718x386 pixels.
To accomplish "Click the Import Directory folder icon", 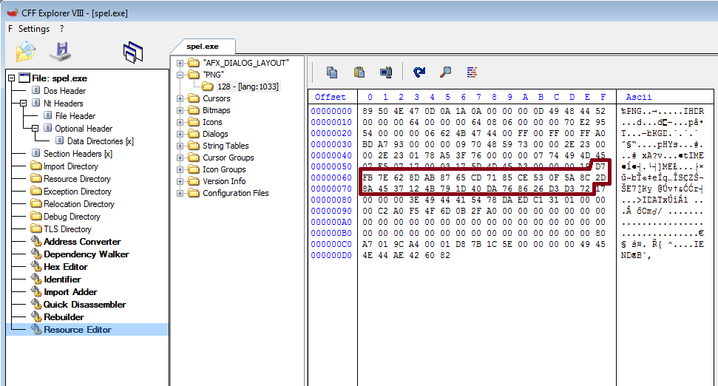I will pos(35,166).
